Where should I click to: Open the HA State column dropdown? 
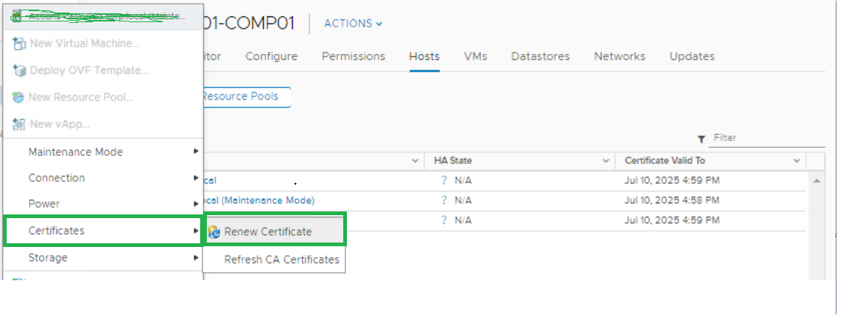click(606, 160)
